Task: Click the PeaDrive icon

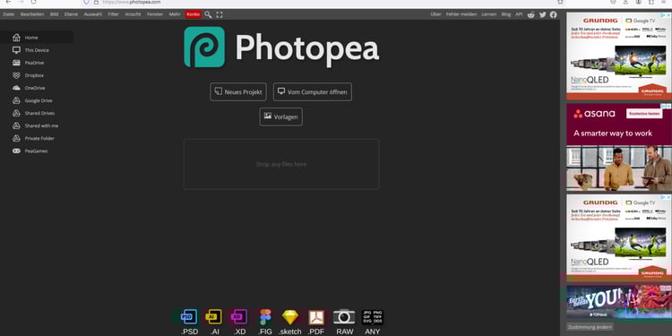Action: tap(16, 63)
